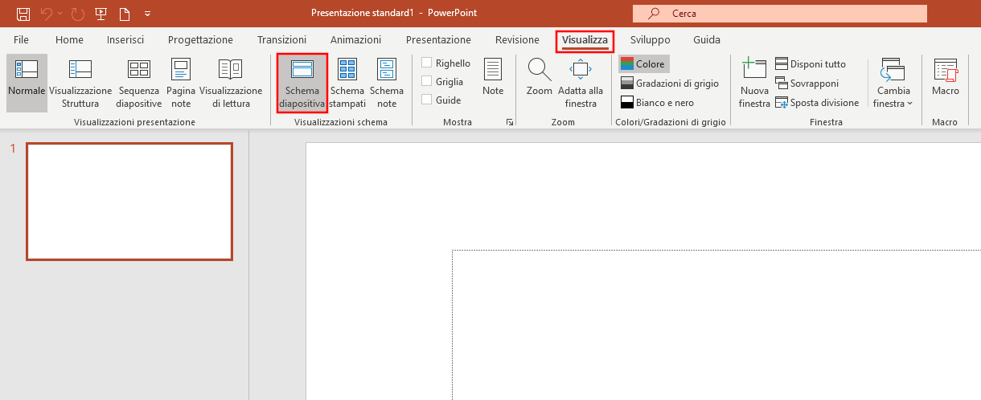Click Sposta divisione

(817, 102)
